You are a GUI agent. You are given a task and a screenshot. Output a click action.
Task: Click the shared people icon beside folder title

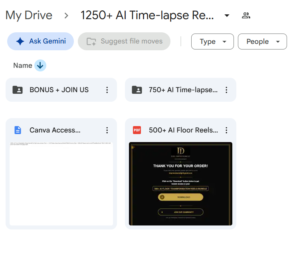click(246, 16)
